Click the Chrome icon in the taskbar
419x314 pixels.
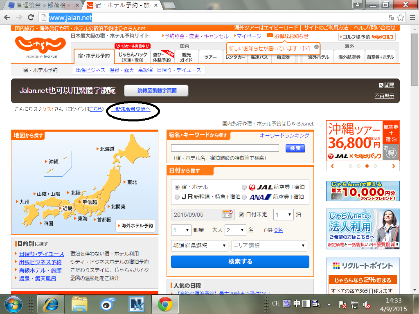click(165, 304)
